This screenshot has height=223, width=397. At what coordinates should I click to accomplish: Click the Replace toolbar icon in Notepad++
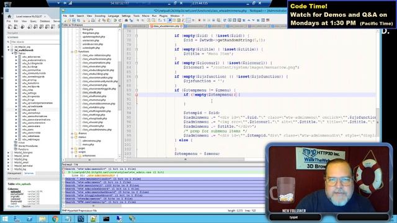click(131, 20)
